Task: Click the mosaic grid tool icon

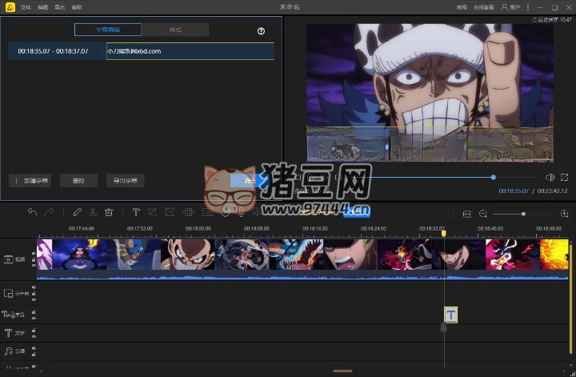Action: tap(188, 212)
